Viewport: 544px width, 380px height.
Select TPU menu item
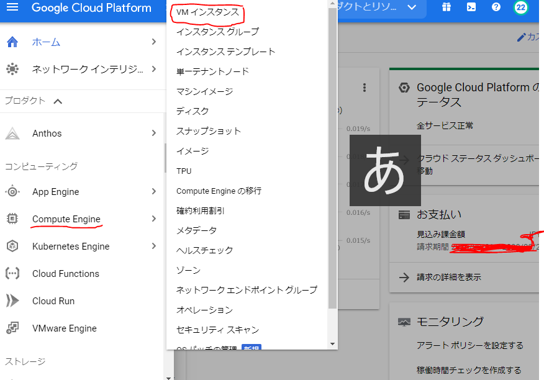184,171
